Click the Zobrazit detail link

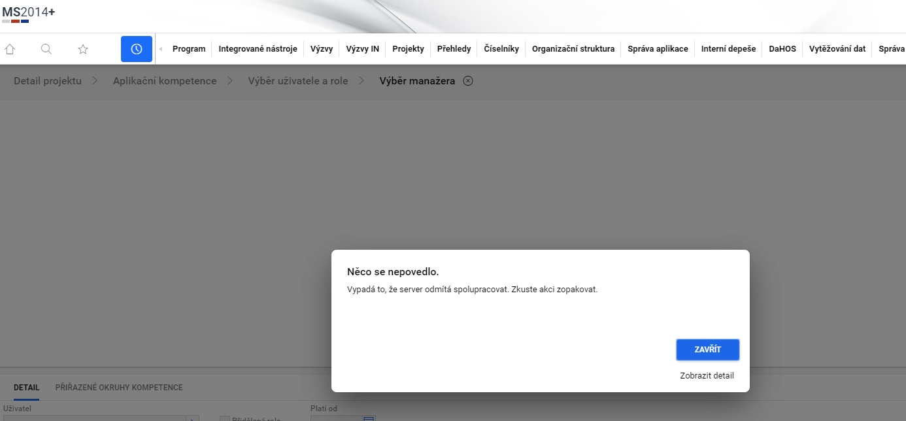coord(707,376)
